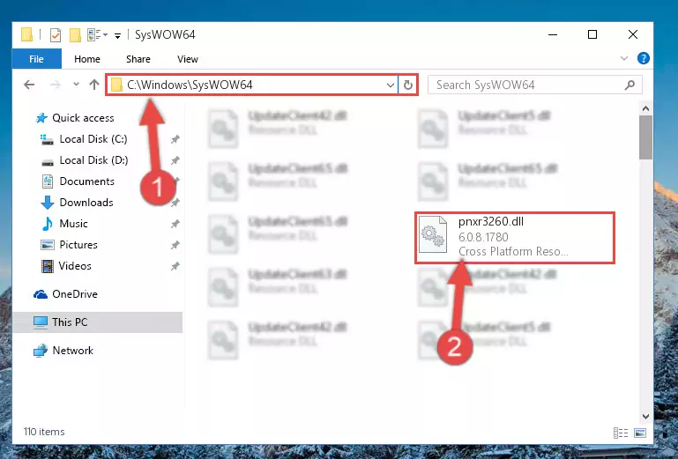Click the pin icon next to Videos

(x=175, y=266)
